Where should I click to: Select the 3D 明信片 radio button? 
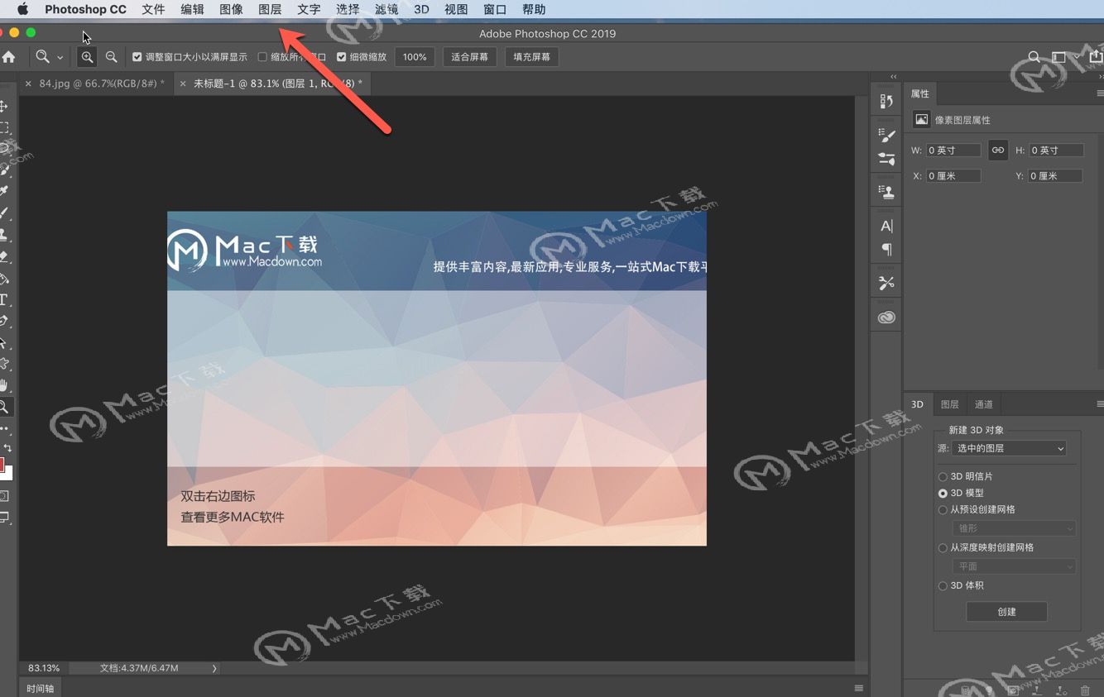[943, 477]
